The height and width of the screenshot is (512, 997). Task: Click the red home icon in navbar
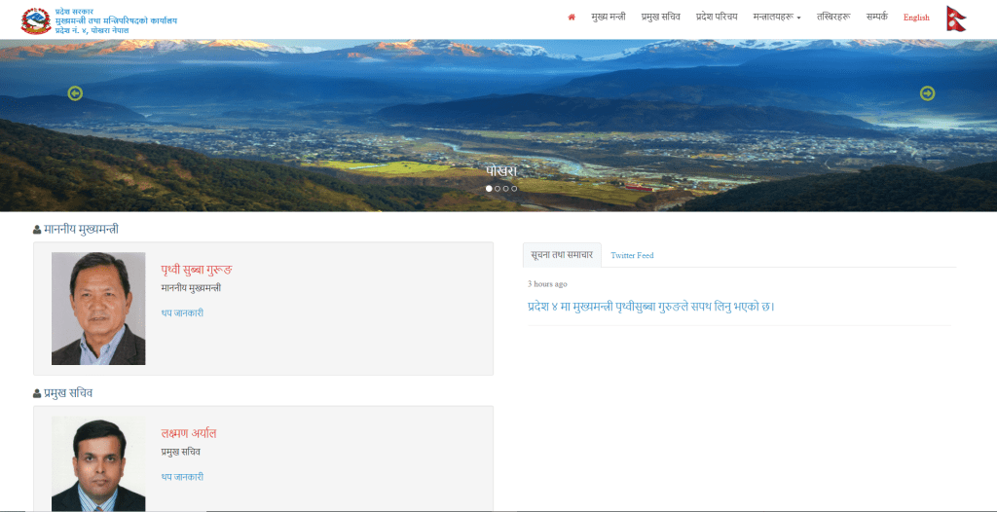coord(572,18)
